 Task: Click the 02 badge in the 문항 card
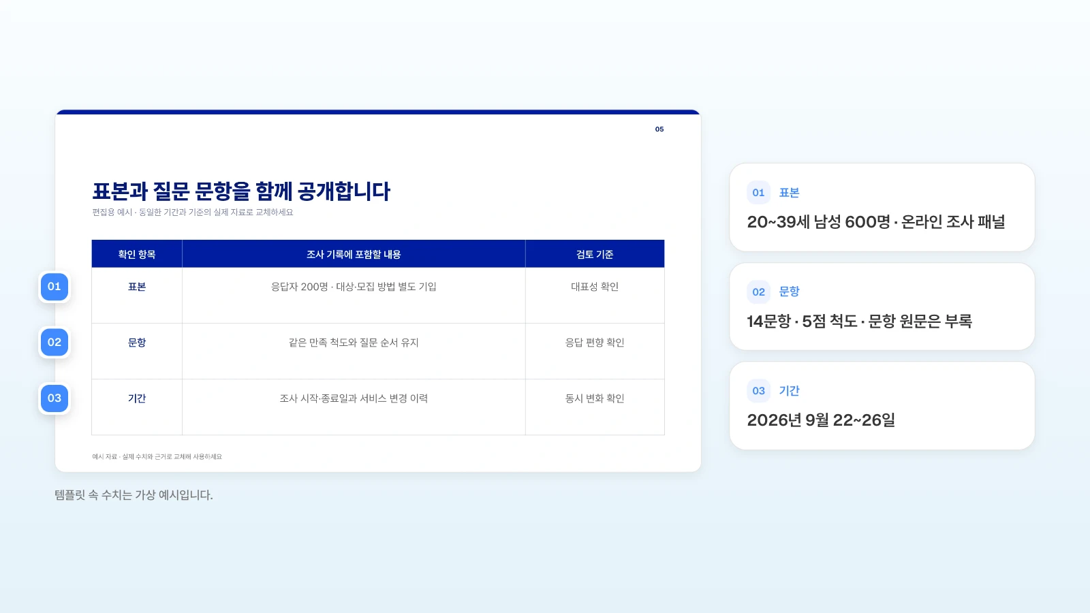[758, 292]
